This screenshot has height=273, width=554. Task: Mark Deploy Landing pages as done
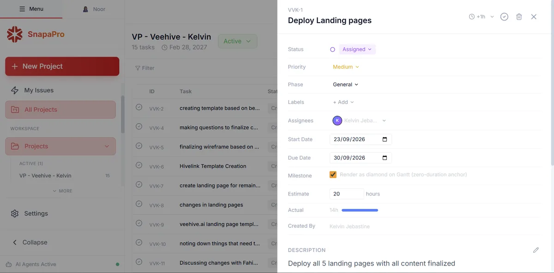click(504, 17)
